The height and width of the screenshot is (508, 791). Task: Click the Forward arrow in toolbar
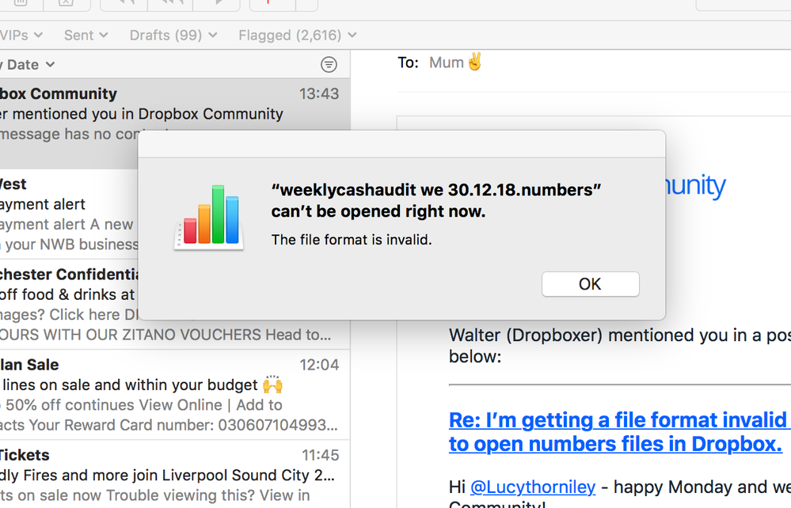[x=215, y=4]
